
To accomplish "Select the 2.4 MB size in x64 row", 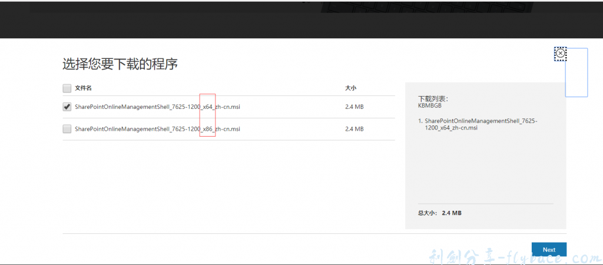I will 354,107.
